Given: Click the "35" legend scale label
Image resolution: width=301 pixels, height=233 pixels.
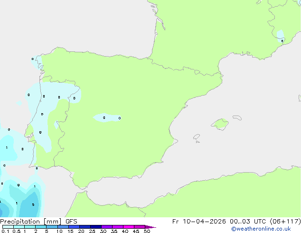Looking at the screenshot, I should [114, 231].
